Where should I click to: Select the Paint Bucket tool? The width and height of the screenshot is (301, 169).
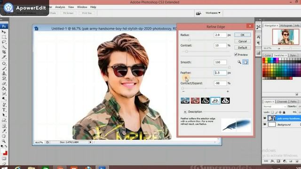[4, 89]
